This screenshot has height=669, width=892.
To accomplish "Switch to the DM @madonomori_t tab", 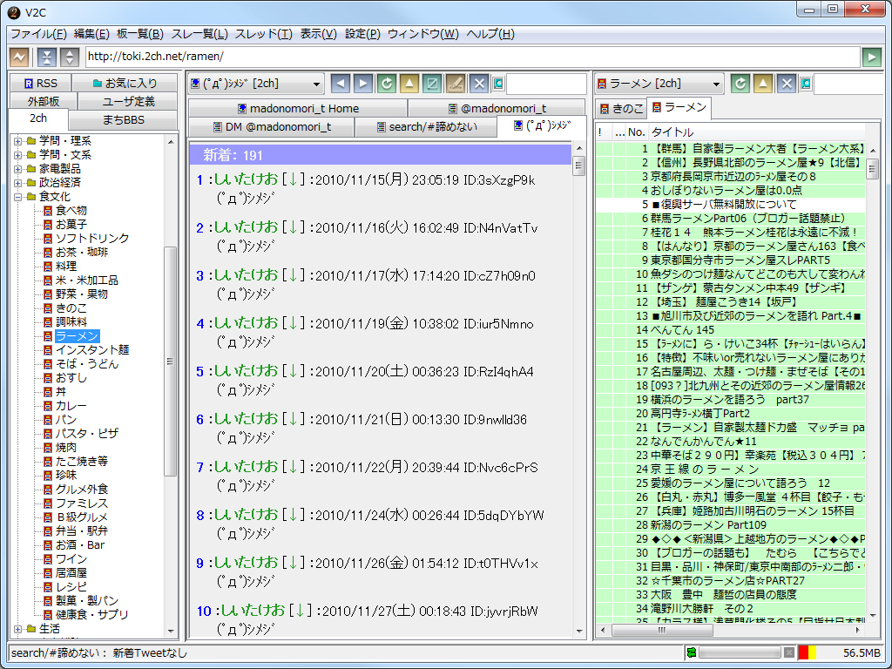I will [272, 127].
